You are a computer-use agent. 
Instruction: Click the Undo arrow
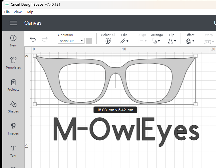pyautogui.click(x=33, y=39)
